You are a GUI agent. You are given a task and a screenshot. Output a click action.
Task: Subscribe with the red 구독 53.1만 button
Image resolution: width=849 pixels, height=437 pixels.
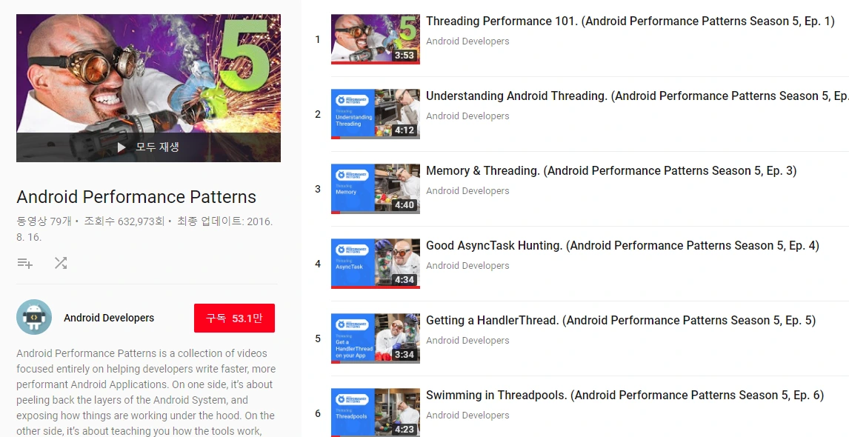tap(234, 318)
